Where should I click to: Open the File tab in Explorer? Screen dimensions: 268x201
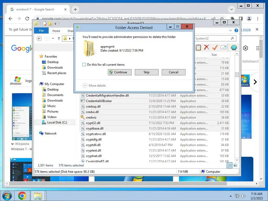tap(41, 31)
